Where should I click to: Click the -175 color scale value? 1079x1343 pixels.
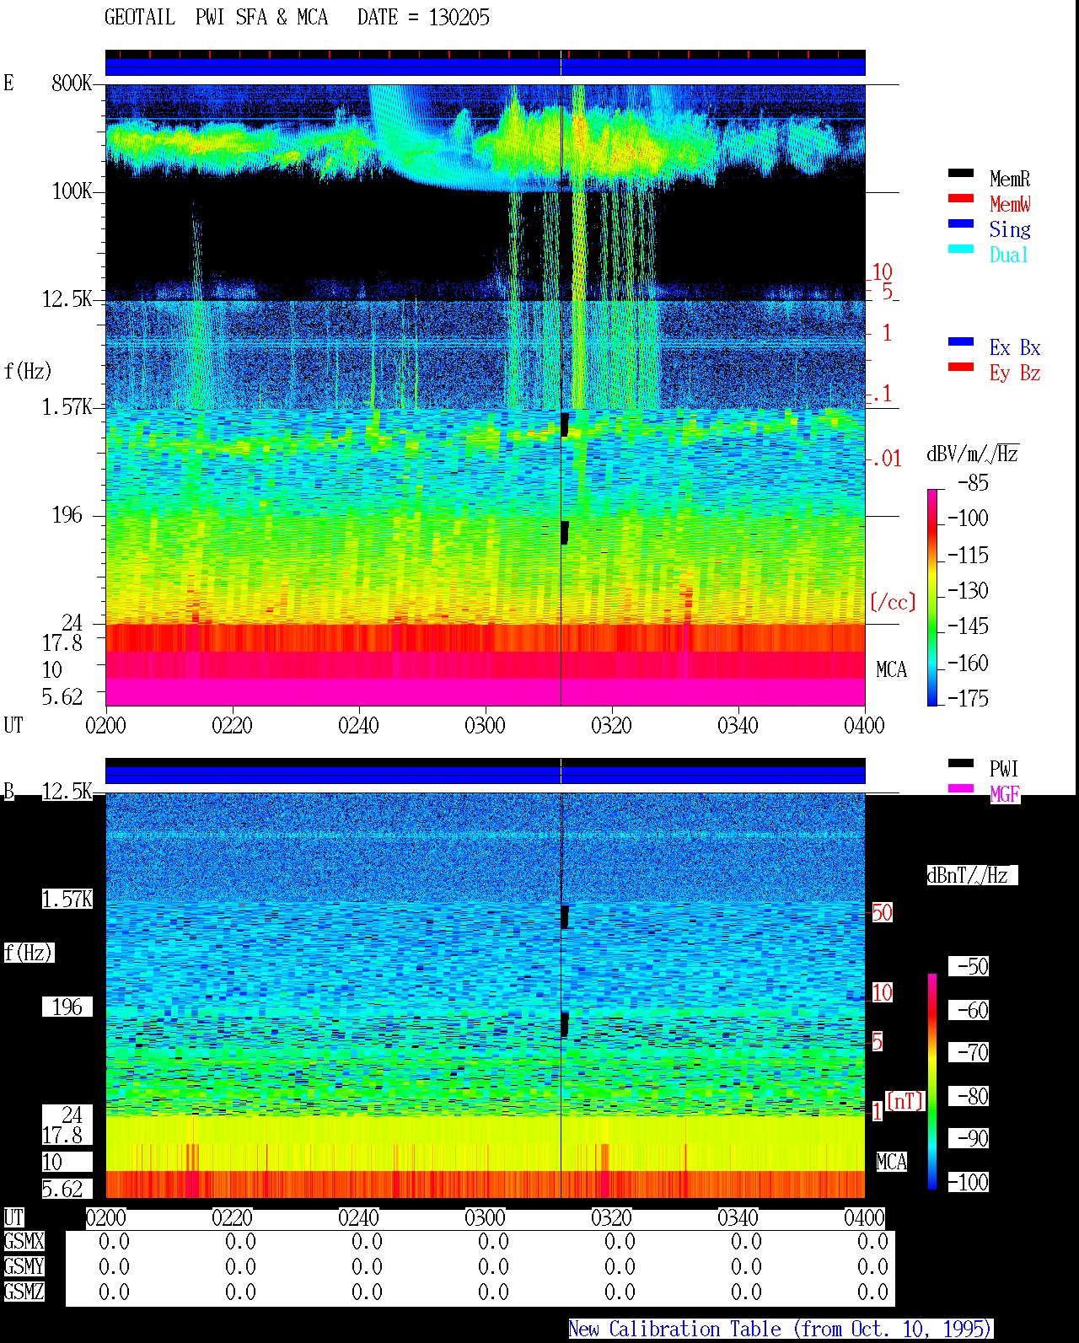coord(968,698)
